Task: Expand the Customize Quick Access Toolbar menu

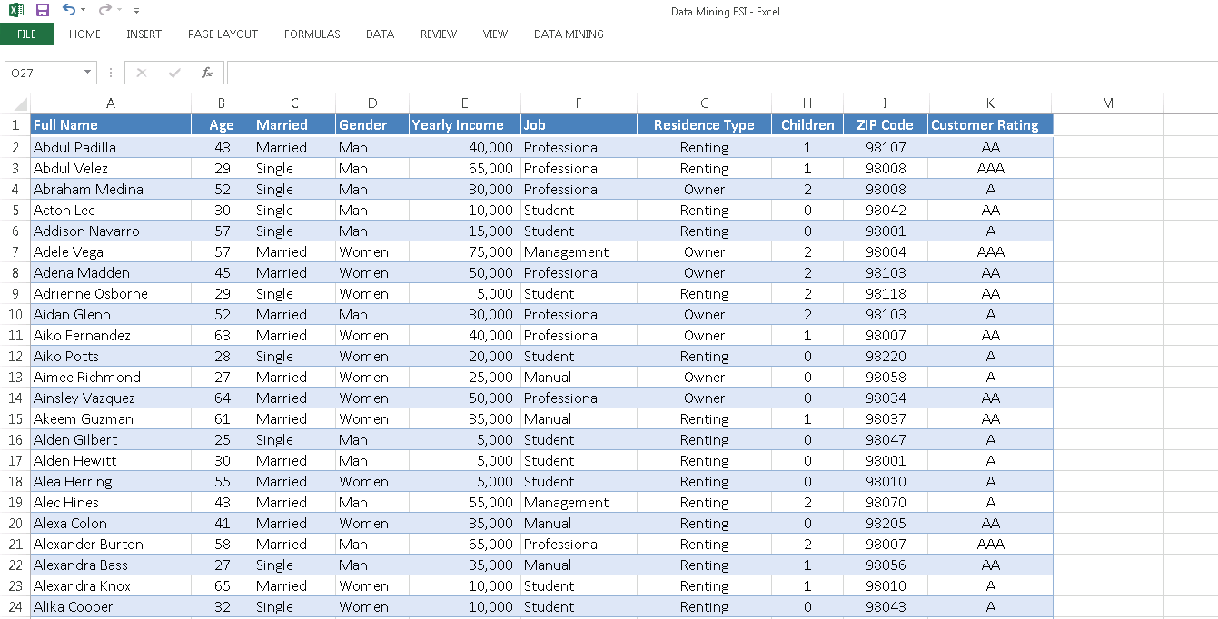Action: pyautogui.click(x=137, y=11)
